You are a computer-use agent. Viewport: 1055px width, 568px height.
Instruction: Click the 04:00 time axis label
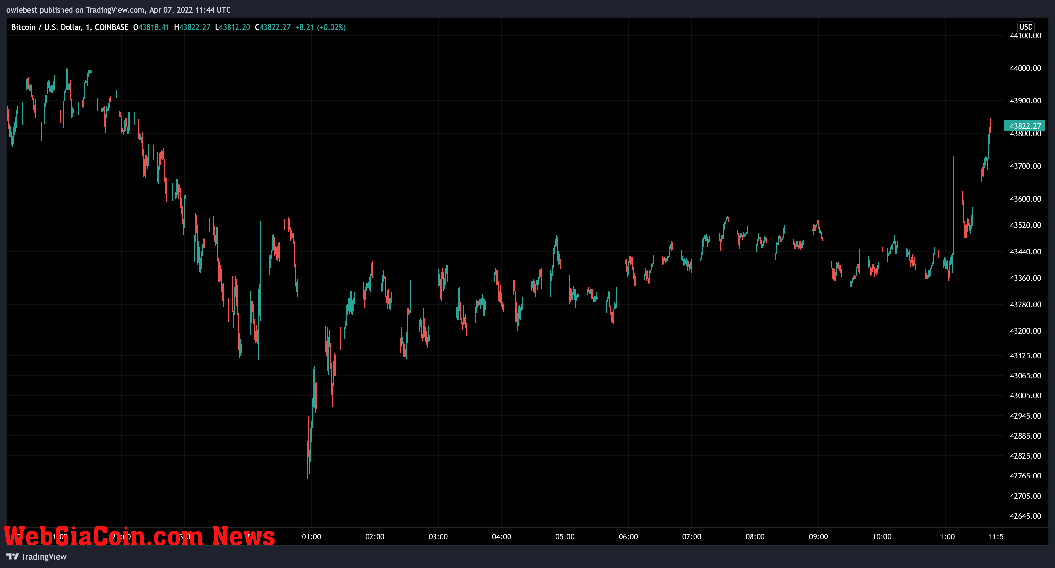[501, 536]
